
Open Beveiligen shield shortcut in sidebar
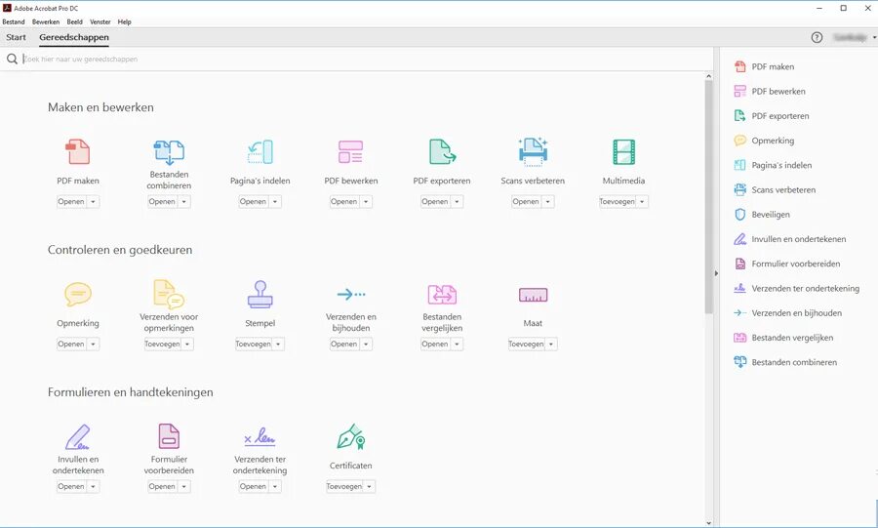(x=762, y=215)
